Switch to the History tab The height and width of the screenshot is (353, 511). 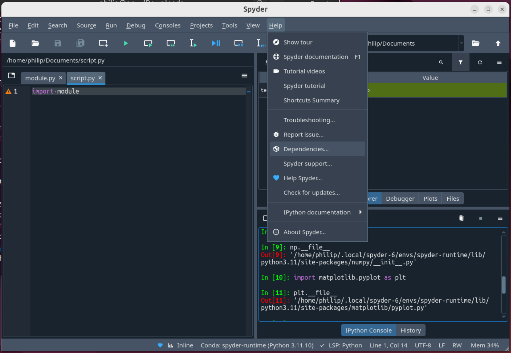pyautogui.click(x=411, y=330)
